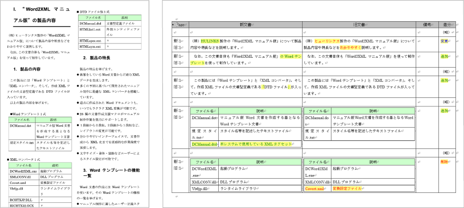This screenshot has width=464, height=208.
Task: Click the green-highlighted HULINKS text
Action: click(x=210, y=41)
